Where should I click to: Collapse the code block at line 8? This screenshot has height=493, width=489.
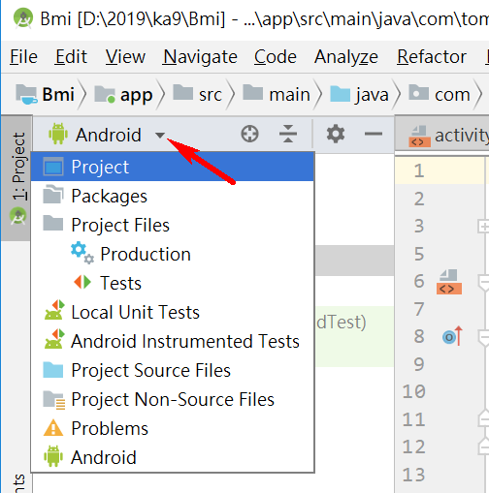483,337
